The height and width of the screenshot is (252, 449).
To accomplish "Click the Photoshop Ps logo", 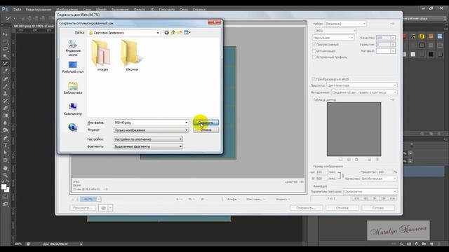I will click(x=5, y=9).
